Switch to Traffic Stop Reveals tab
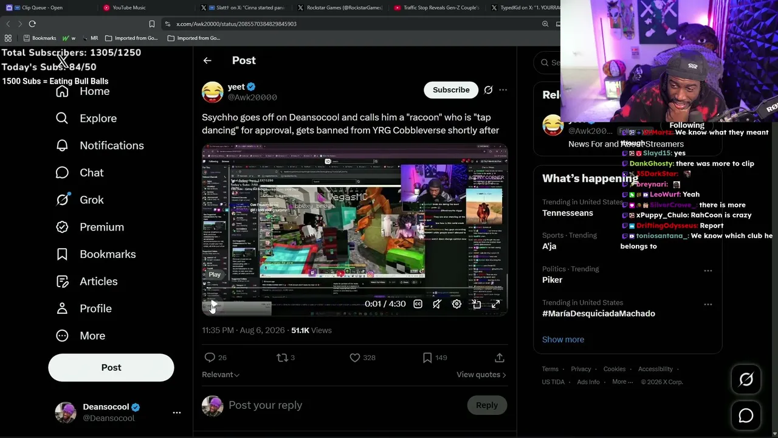Screen dimensions: 778x438 438,8
